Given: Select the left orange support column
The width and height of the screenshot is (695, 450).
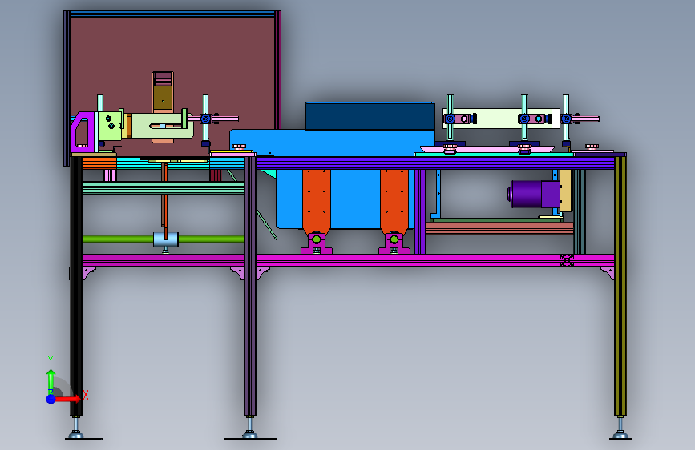Looking at the screenshot, I should point(317,202).
